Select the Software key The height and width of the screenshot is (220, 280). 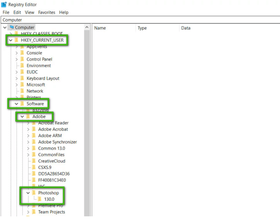[35, 104]
